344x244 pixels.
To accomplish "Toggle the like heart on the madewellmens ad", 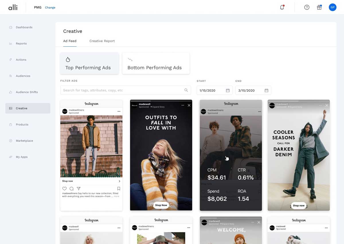I will pyautogui.click(x=64, y=189).
